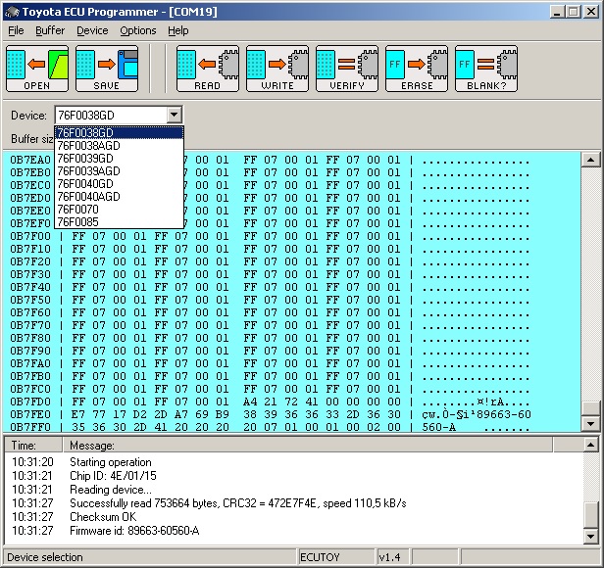Click the hex view scroll up arrow

click(x=589, y=160)
